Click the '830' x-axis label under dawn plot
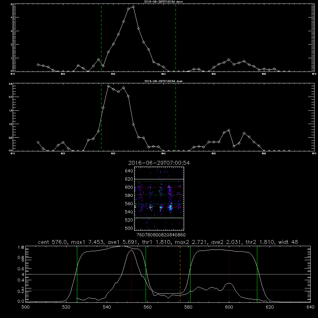 pos(113,74)
